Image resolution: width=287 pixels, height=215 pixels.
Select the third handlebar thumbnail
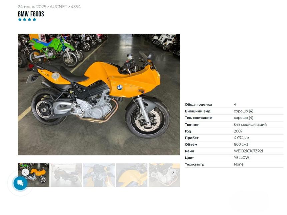pyautogui.click(x=99, y=175)
